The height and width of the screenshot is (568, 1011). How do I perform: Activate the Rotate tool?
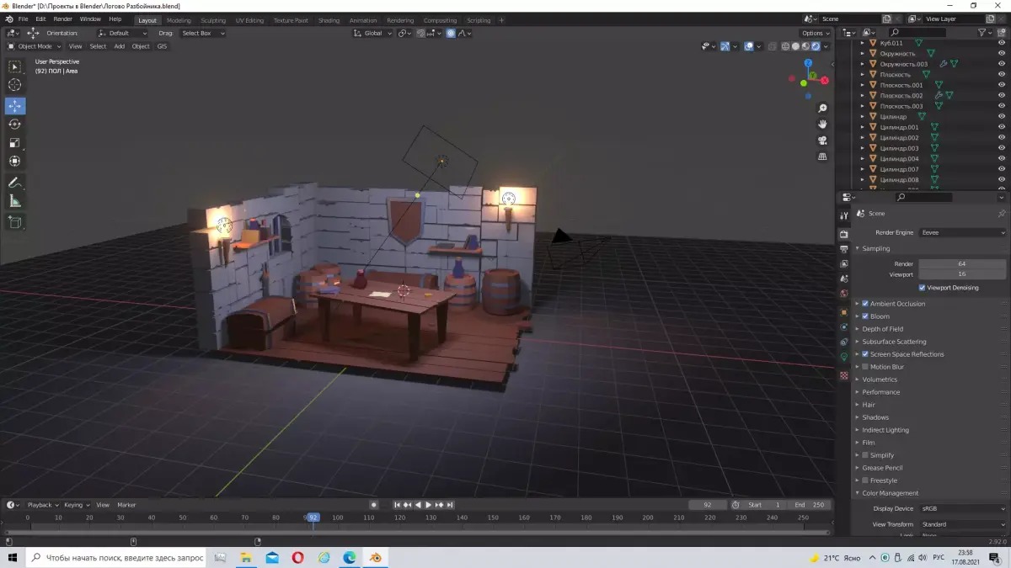coord(14,125)
